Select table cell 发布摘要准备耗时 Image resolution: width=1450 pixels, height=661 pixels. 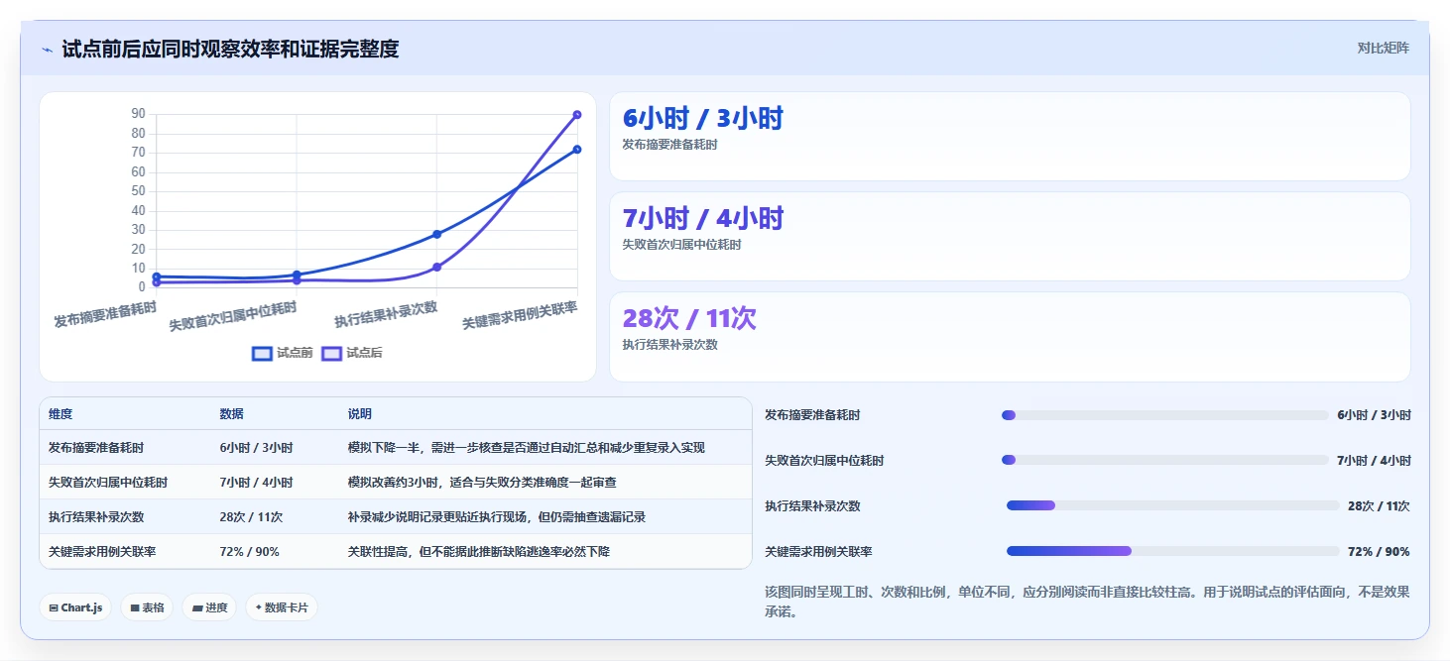96,447
